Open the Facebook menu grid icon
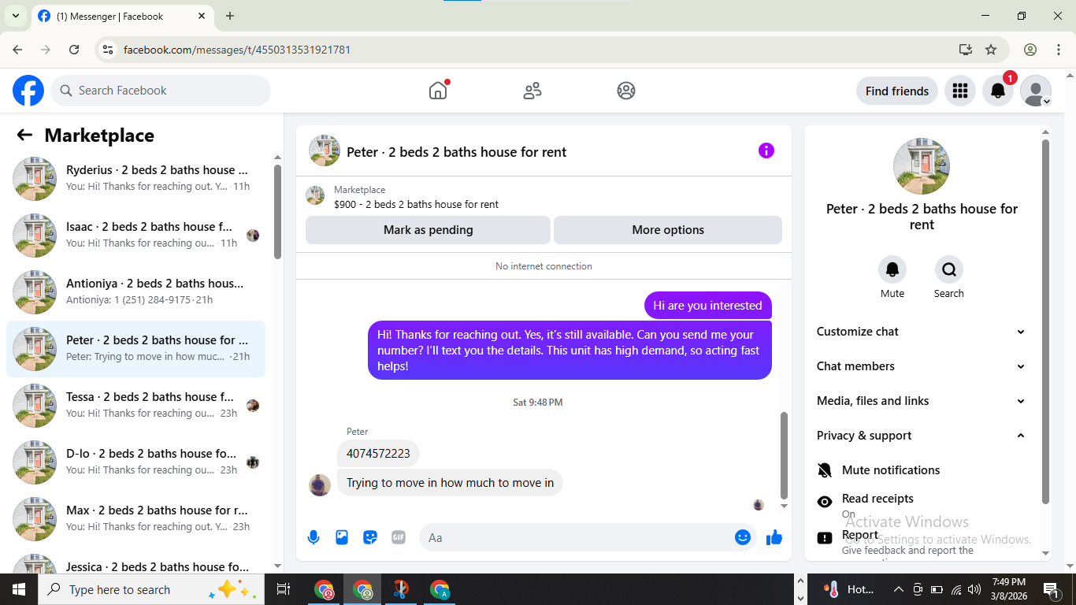The height and width of the screenshot is (605, 1076). pos(959,91)
